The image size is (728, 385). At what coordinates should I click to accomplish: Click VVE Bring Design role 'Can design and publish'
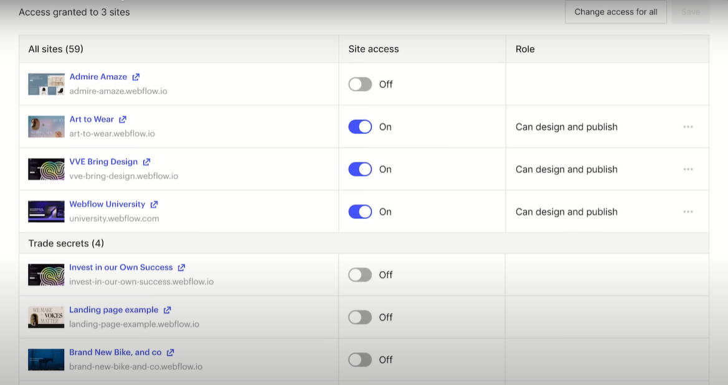pos(567,169)
